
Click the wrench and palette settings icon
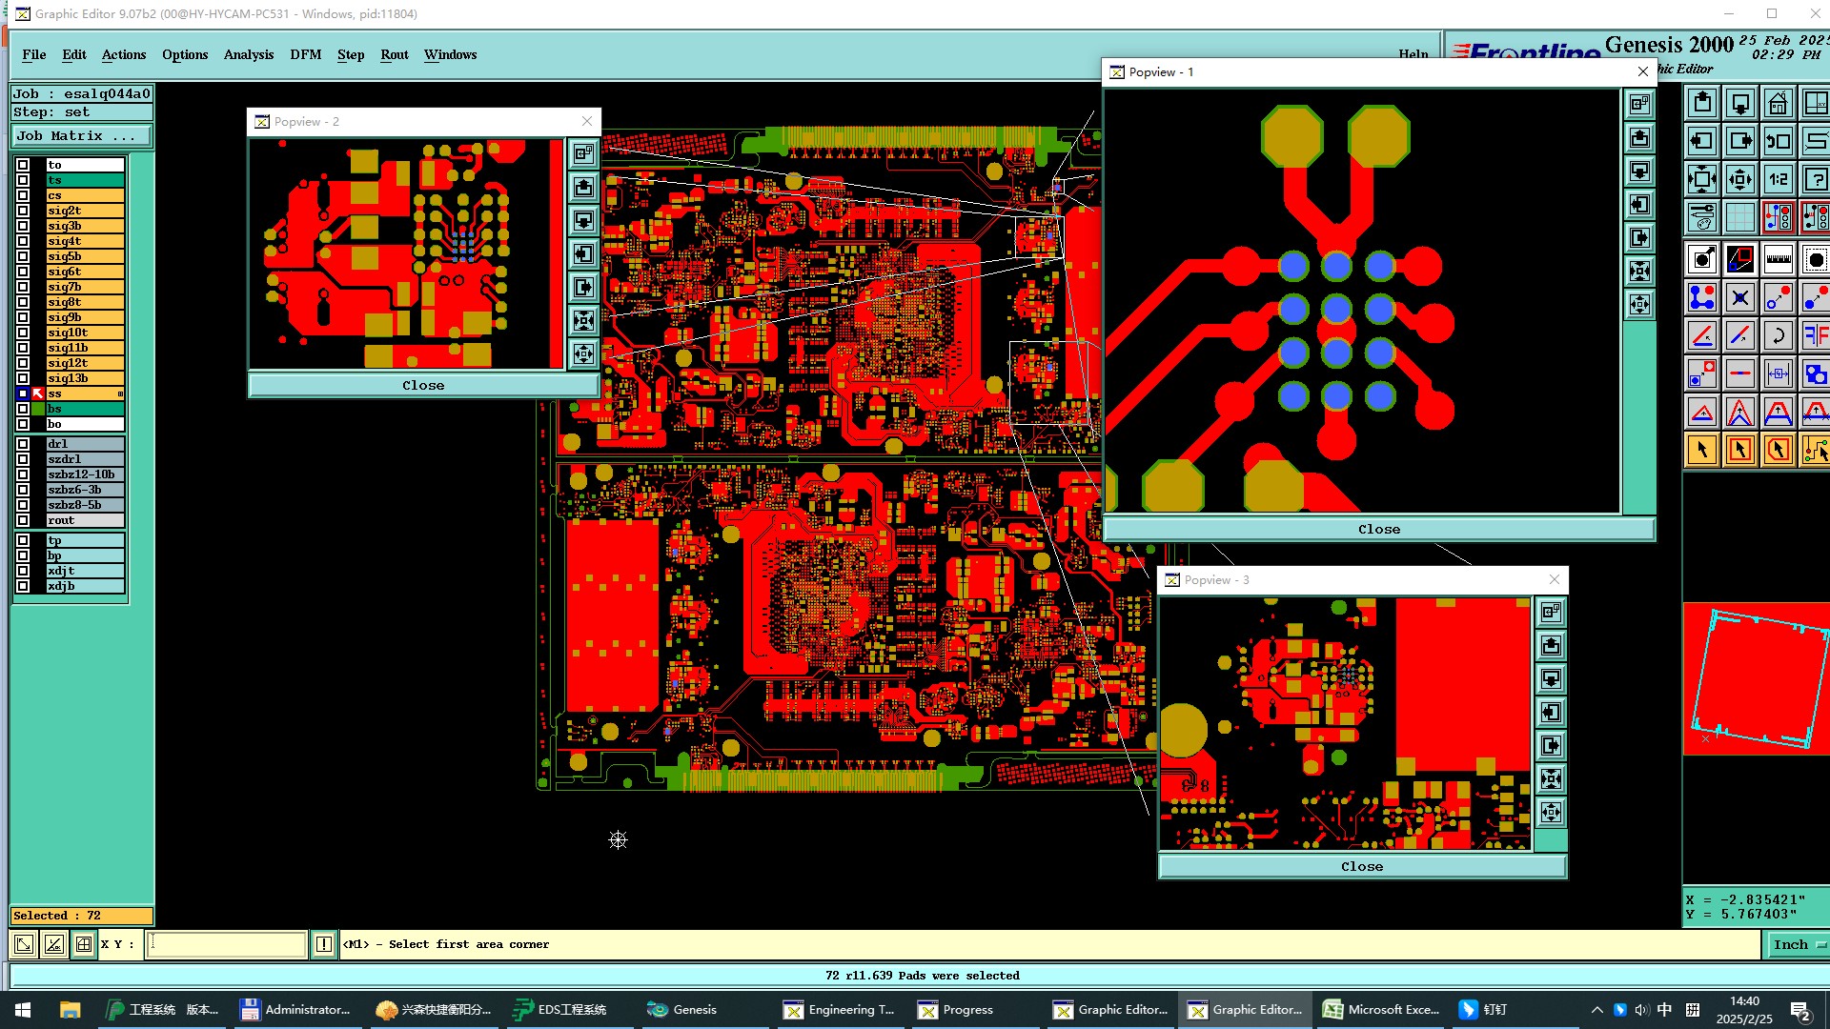pos(1702,217)
